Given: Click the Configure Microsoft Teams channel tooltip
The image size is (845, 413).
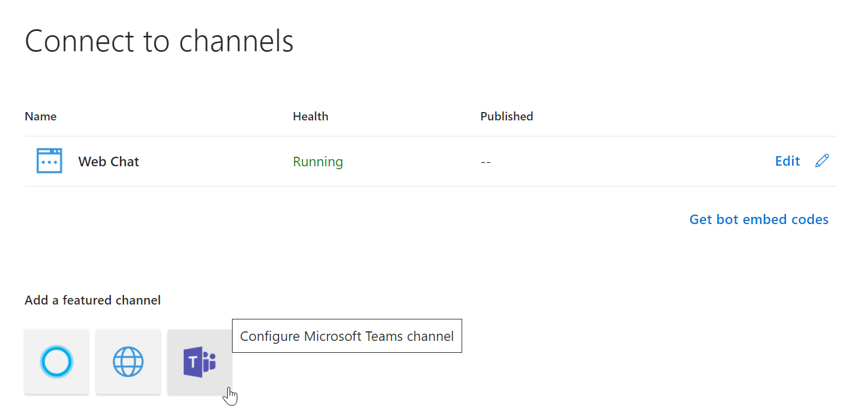Looking at the screenshot, I should tap(346, 336).
